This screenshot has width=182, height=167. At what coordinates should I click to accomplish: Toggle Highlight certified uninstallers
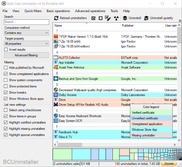click(x=6, y=122)
